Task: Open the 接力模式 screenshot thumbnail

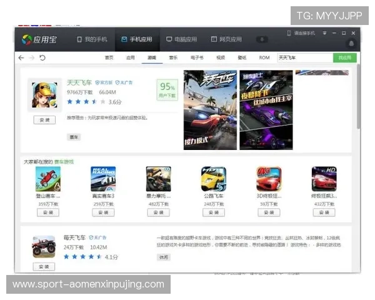Action: [209, 109]
